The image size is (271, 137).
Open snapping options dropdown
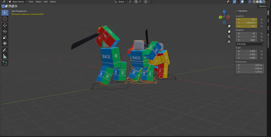[x=140, y=2]
